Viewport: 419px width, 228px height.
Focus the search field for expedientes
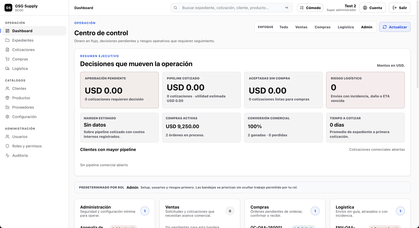click(232, 8)
